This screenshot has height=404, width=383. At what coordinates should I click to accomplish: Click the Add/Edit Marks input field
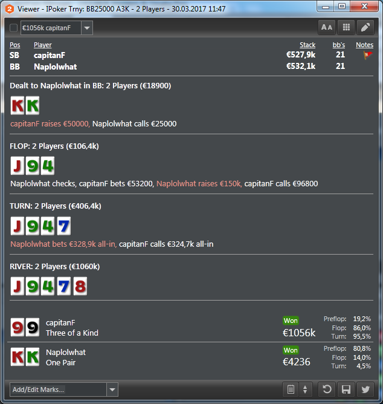59,389
